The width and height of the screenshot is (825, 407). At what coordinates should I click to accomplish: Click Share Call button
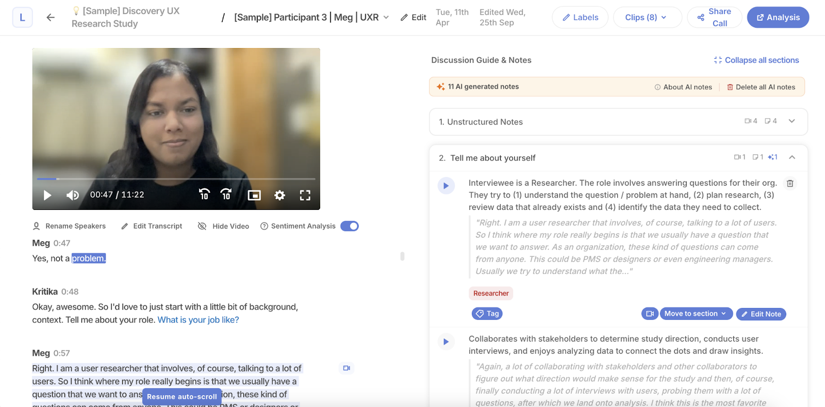(x=714, y=18)
